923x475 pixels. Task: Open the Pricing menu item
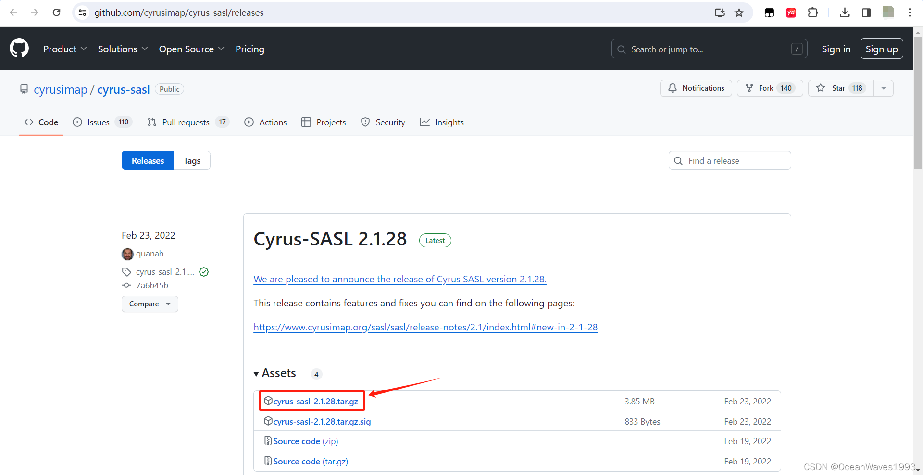(x=249, y=49)
